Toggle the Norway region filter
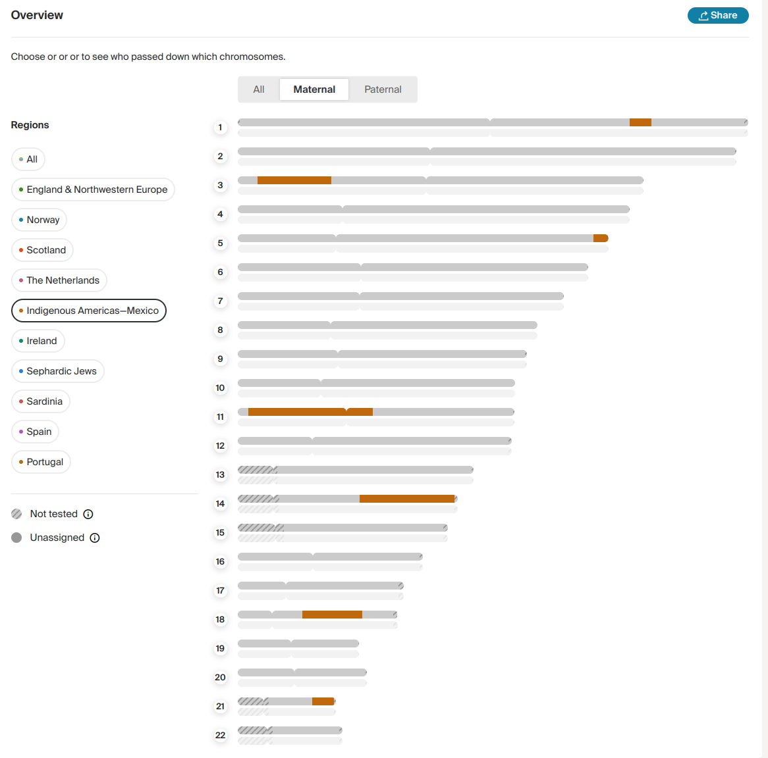The height and width of the screenshot is (758, 768). pyautogui.click(x=39, y=220)
